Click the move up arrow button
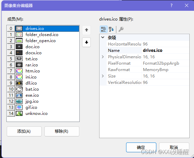194x158 pixels. tap(86, 30)
